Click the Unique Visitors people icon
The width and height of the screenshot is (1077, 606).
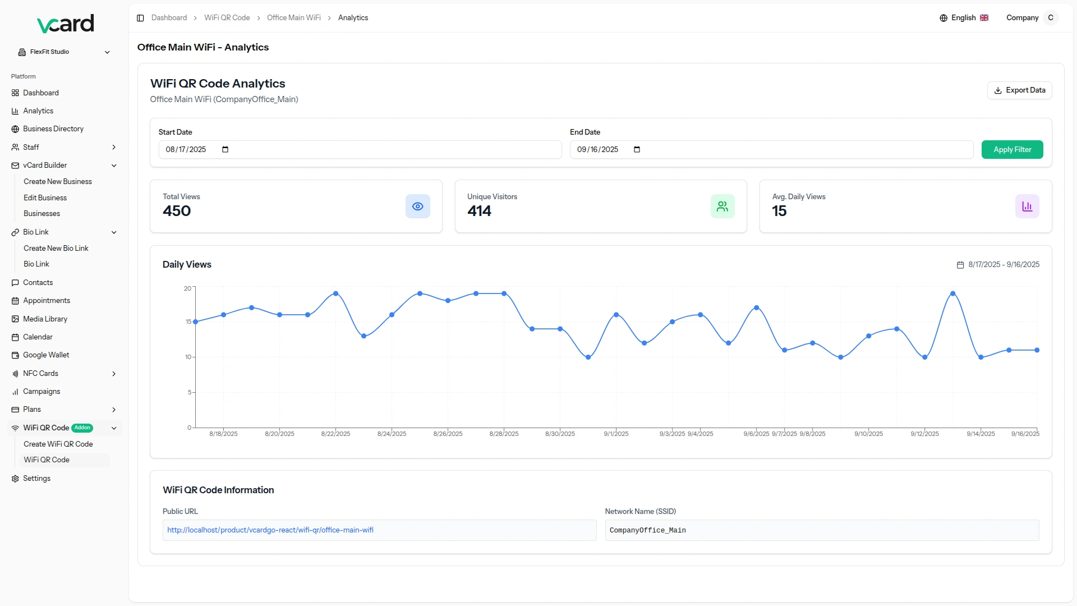click(x=722, y=206)
